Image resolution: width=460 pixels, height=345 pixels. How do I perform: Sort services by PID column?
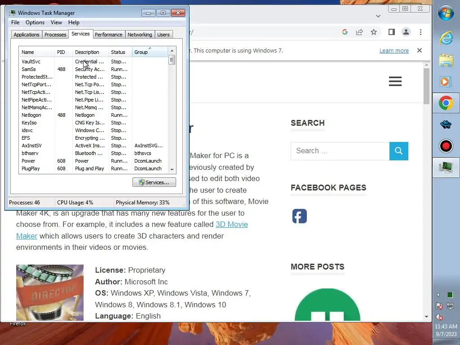(63, 52)
